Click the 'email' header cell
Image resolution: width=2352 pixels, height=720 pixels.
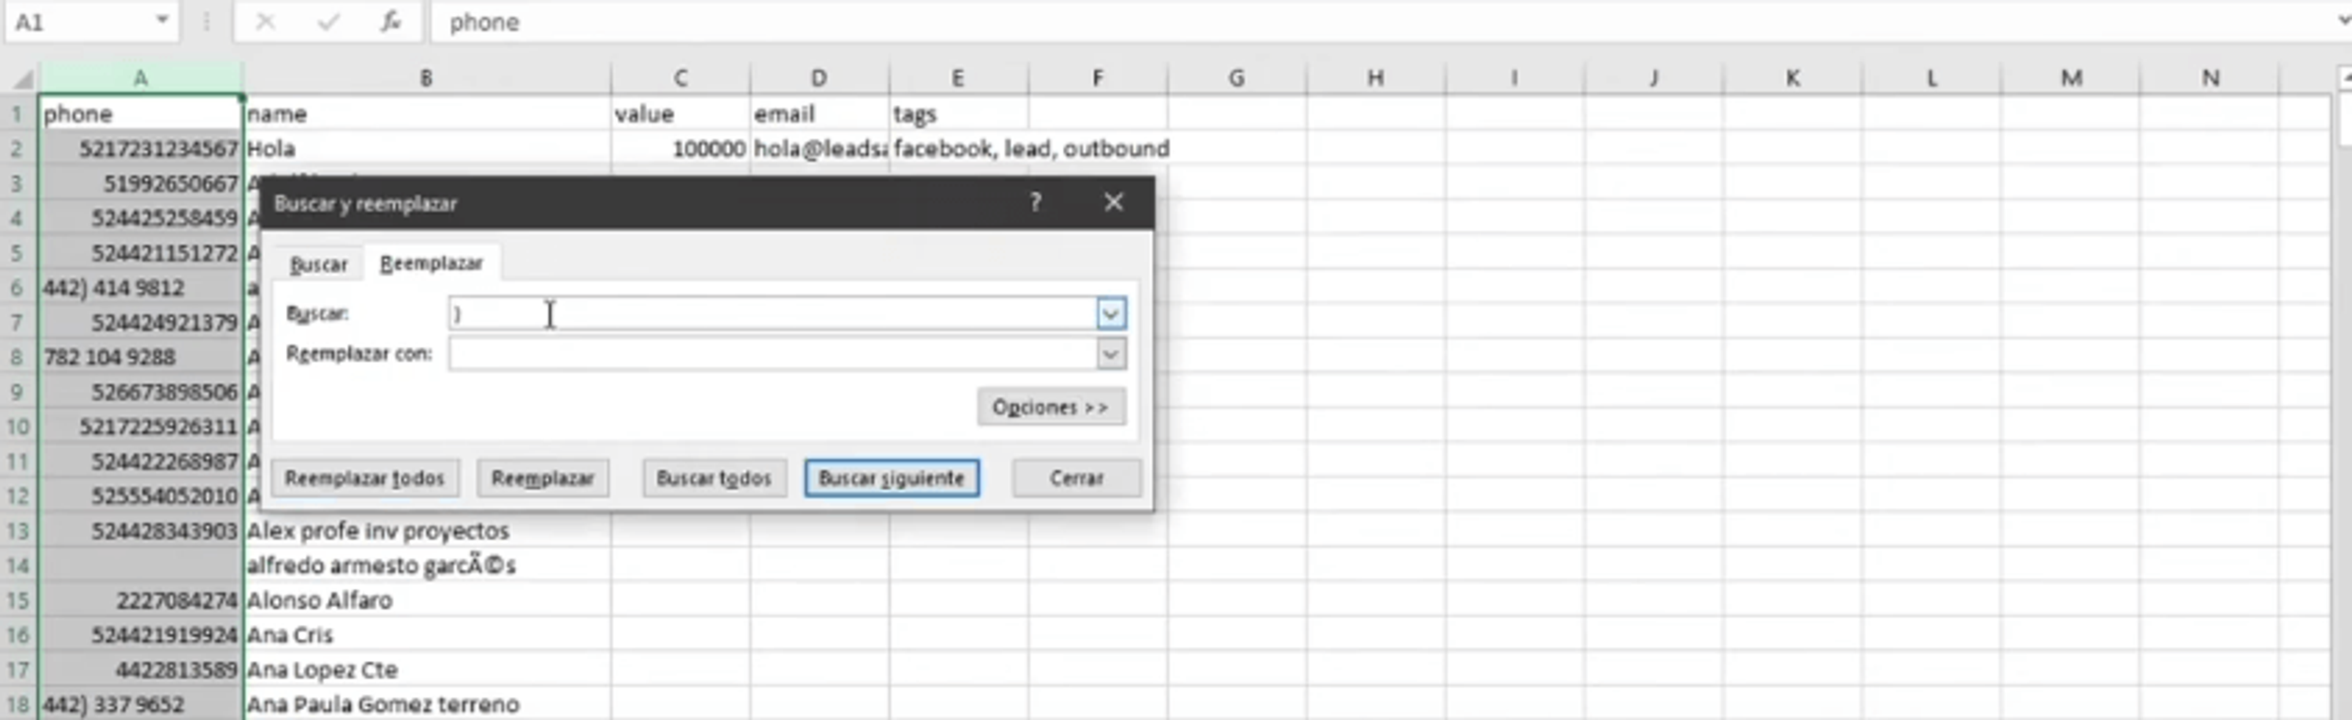[x=819, y=114]
